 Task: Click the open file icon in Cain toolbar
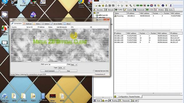click(x=96, y=5)
